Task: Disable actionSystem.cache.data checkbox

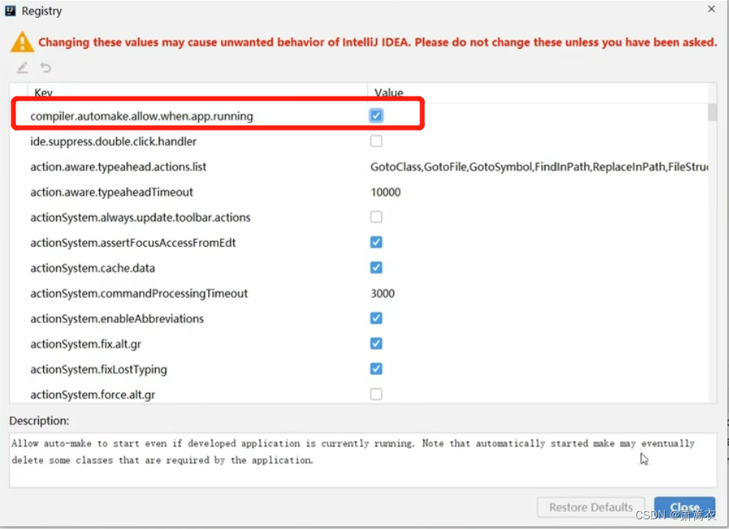Action: click(376, 268)
